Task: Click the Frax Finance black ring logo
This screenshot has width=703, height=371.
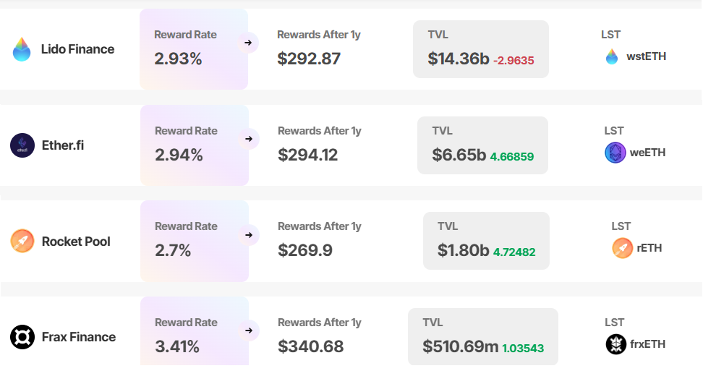Action: pyautogui.click(x=22, y=337)
